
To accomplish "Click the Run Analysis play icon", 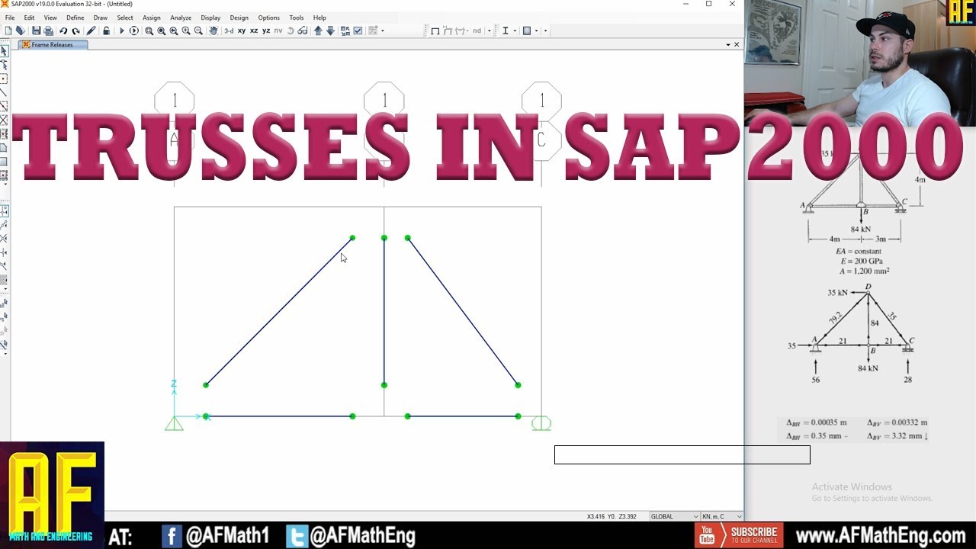I will pyautogui.click(x=121, y=30).
